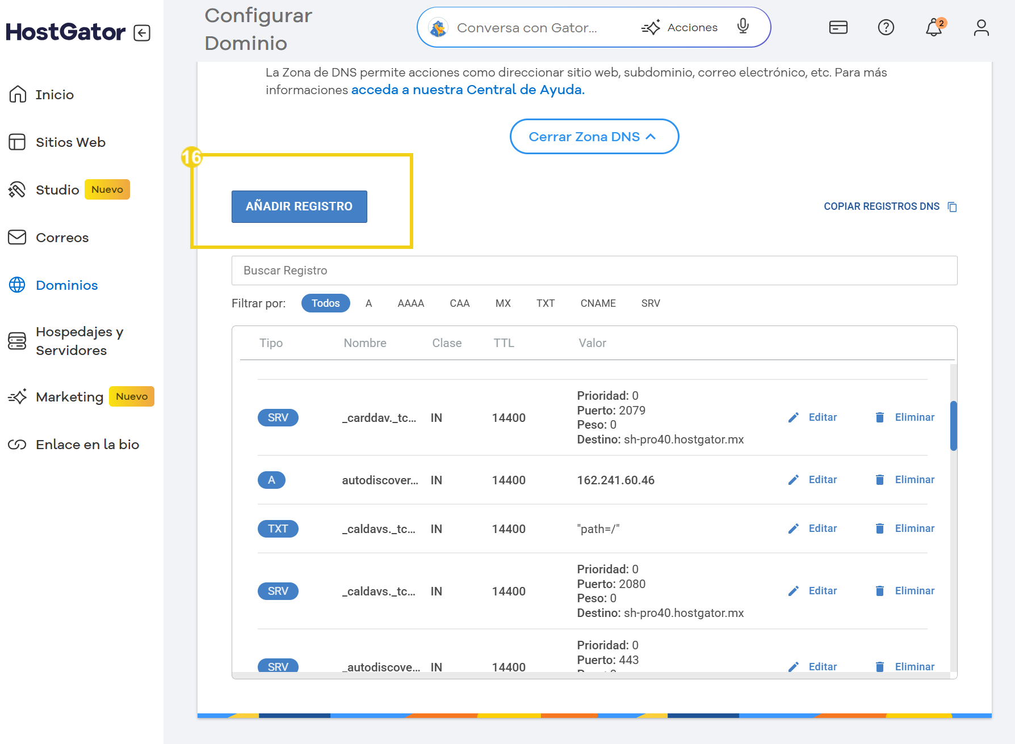Click pencil icon for autodiscover A record
This screenshot has width=1015, height=744.
(x=794, y=480)
